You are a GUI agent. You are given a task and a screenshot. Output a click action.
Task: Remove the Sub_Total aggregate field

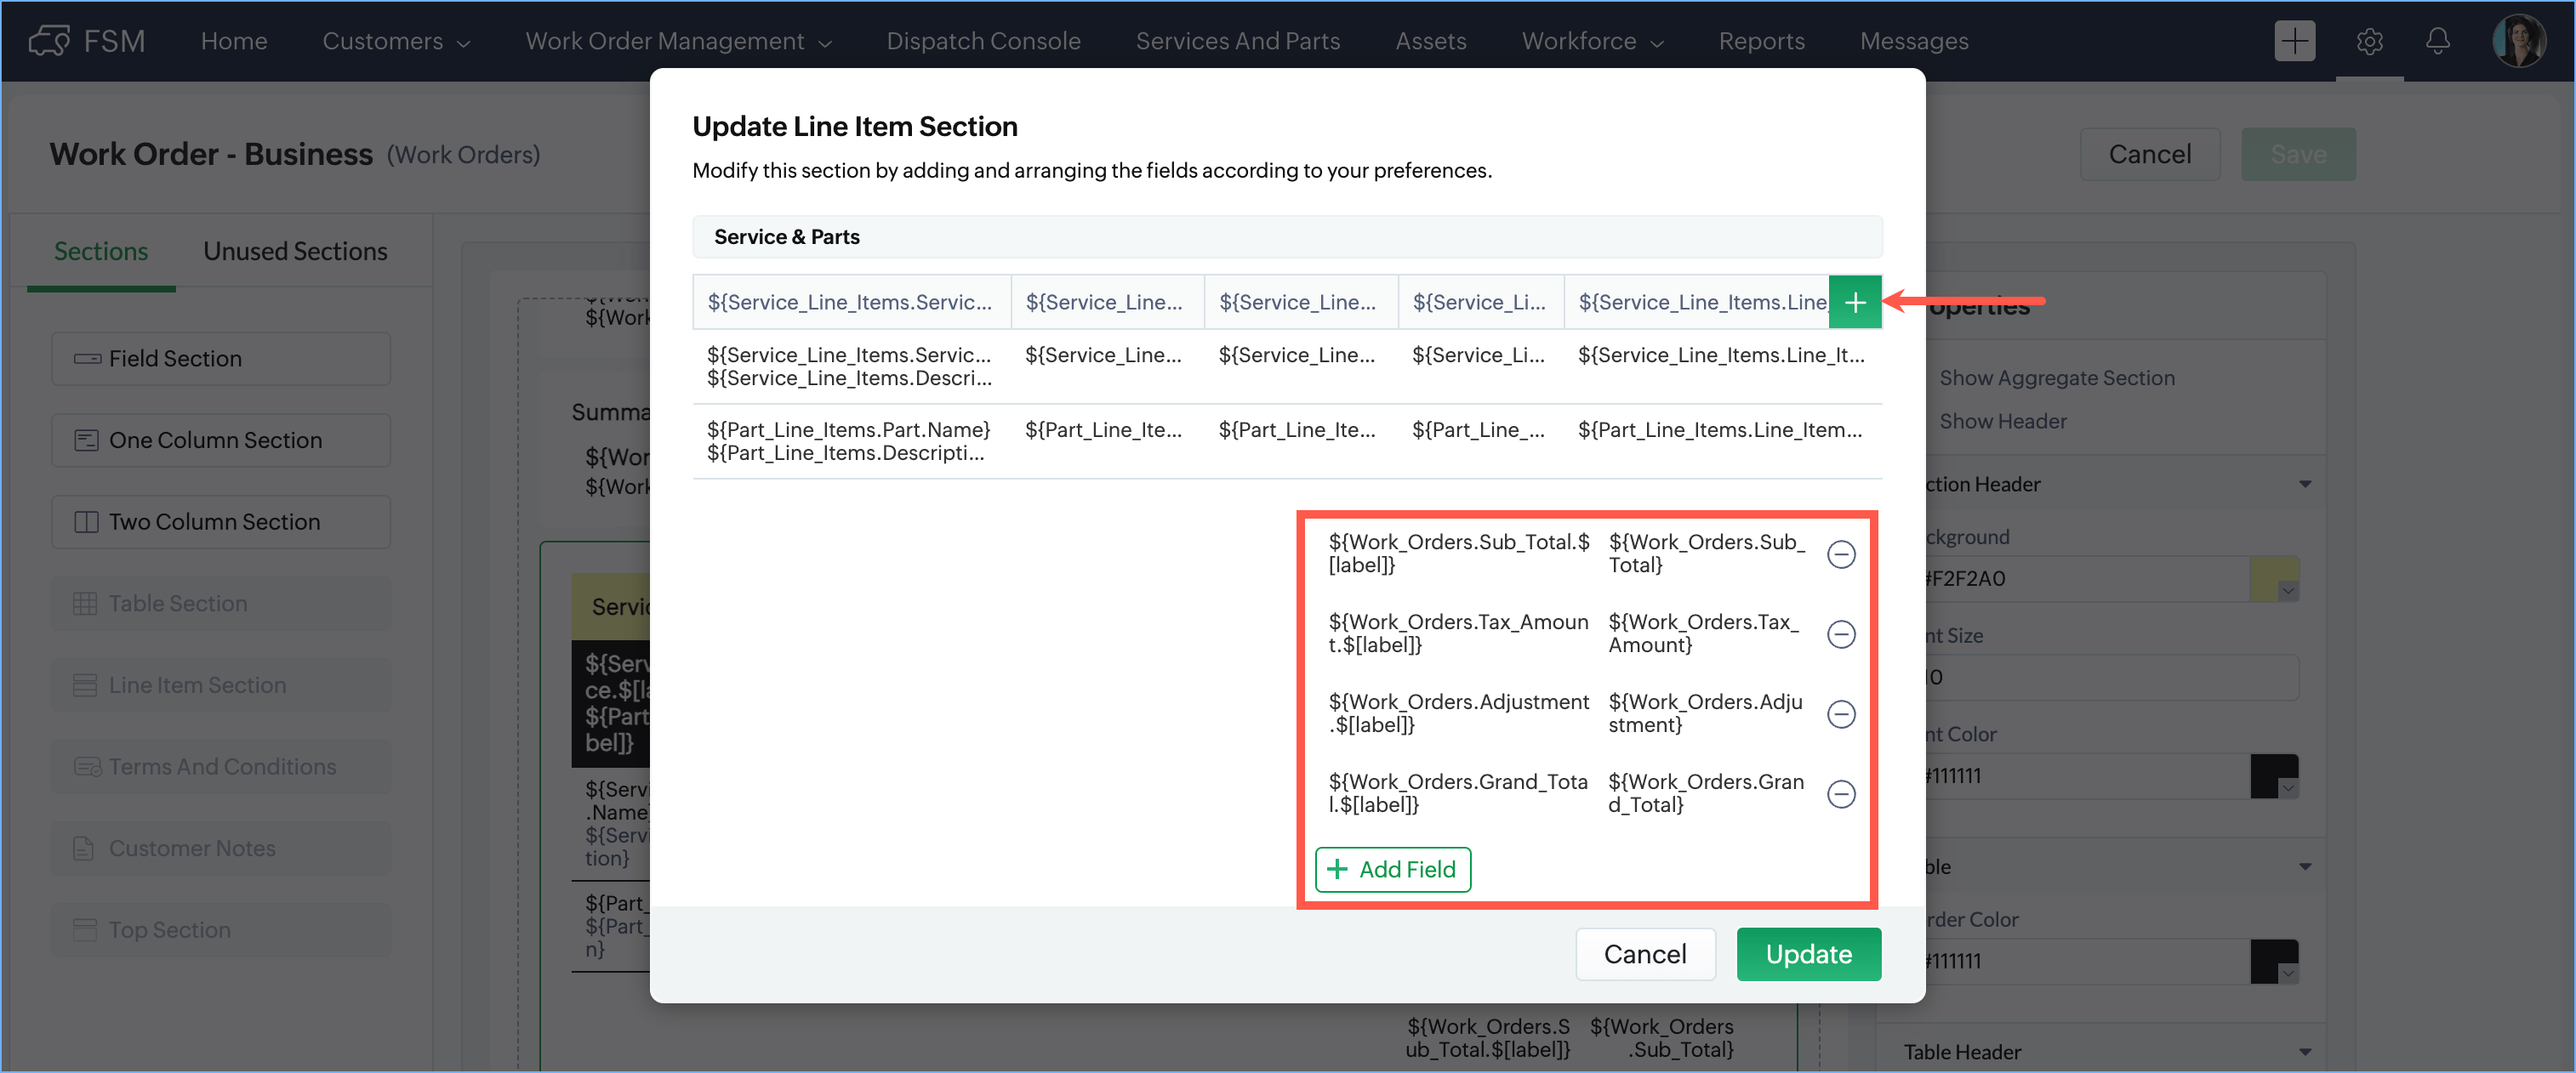[1840, 554]
